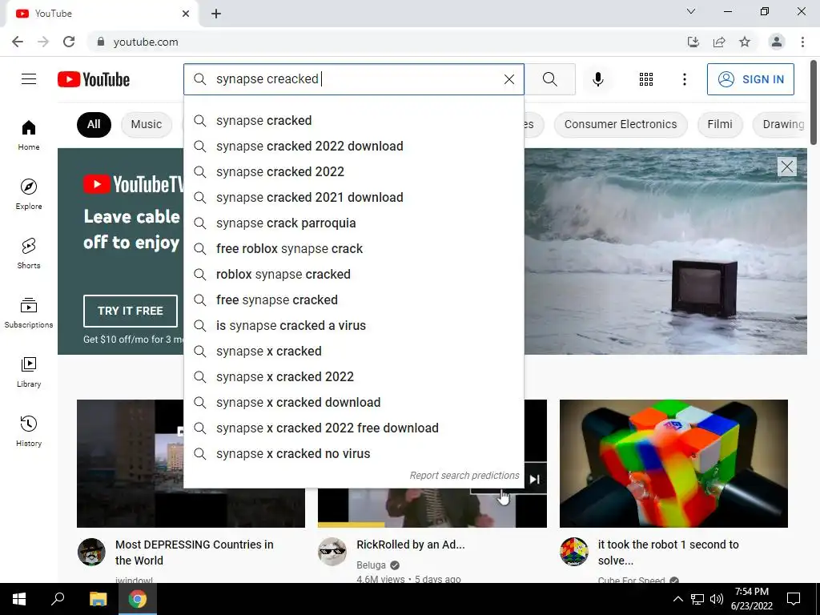Open Windows Start menu

coord(19,599)
